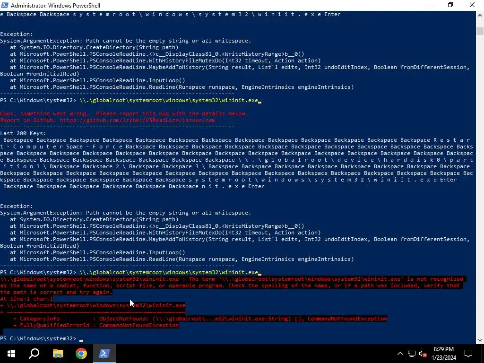The image size is (484, 363).
Task: Select the PowerShell taskbar button
Action: (x=104, y=354)
